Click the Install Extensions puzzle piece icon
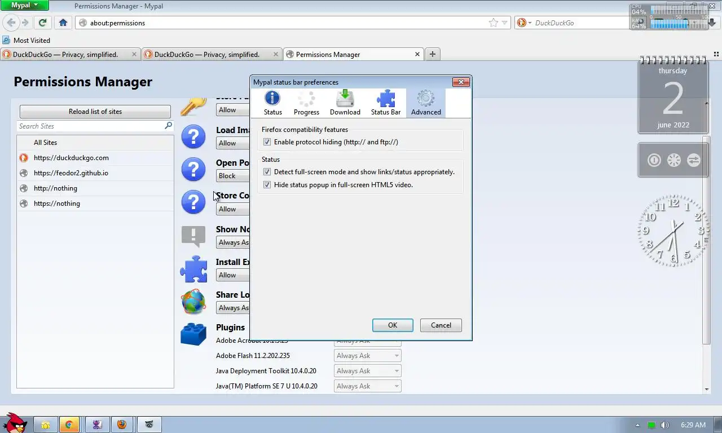This screenshot has height=433, width=722. [193, 269]
